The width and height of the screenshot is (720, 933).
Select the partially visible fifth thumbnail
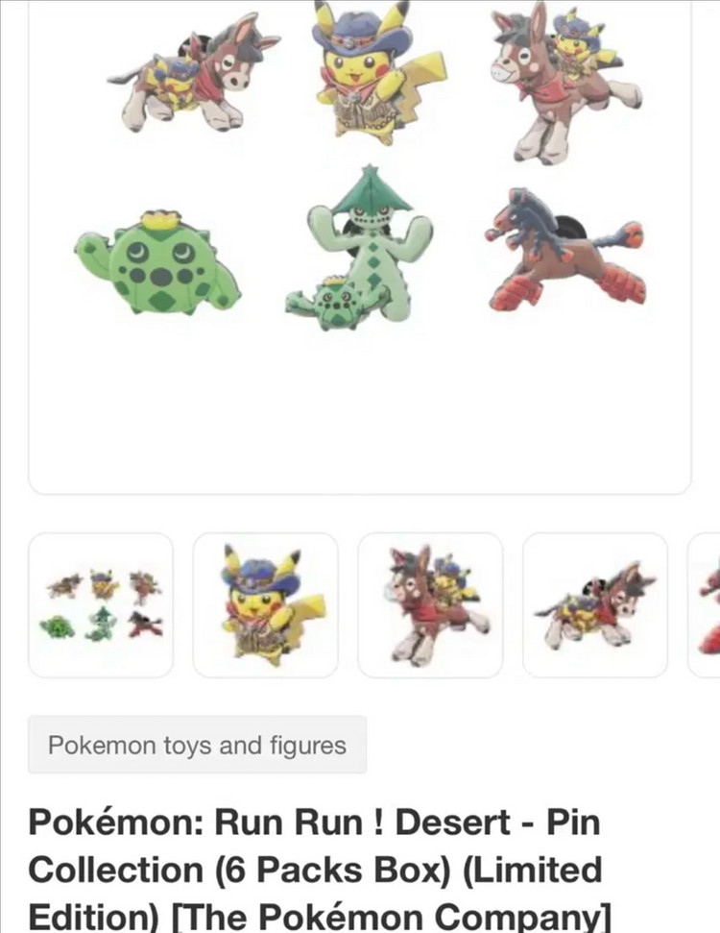[705, 605]
